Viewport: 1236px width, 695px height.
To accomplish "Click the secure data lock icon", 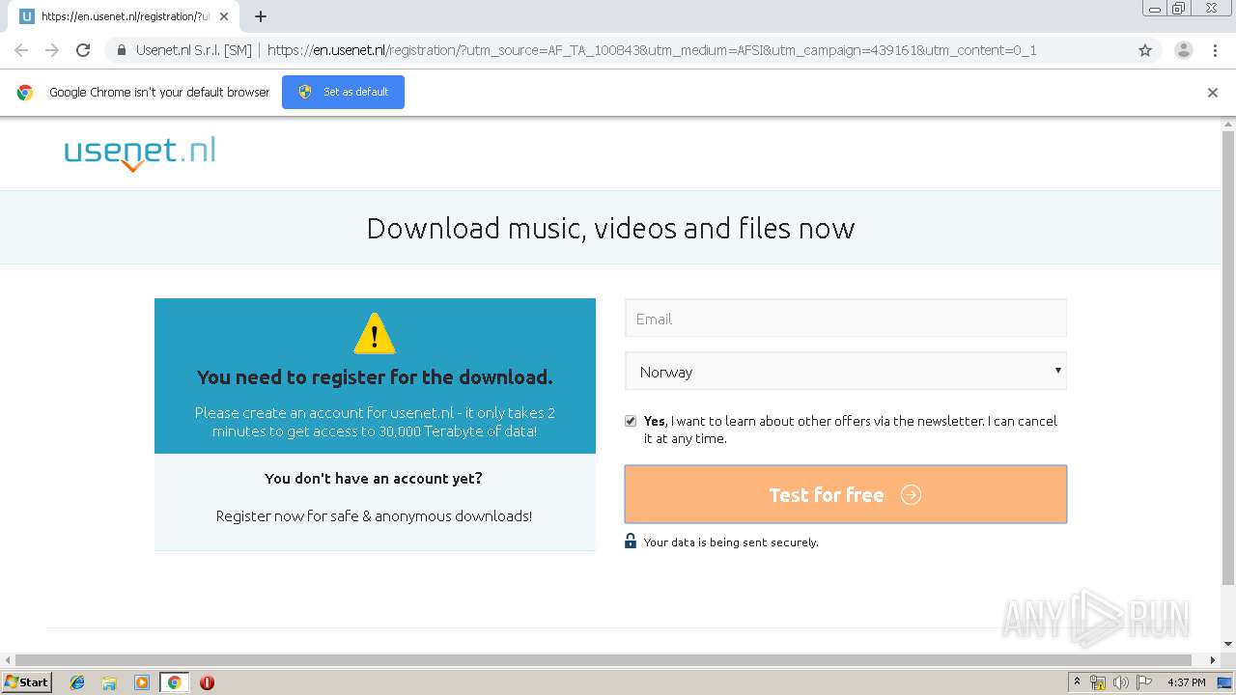I will click(631, 541).
